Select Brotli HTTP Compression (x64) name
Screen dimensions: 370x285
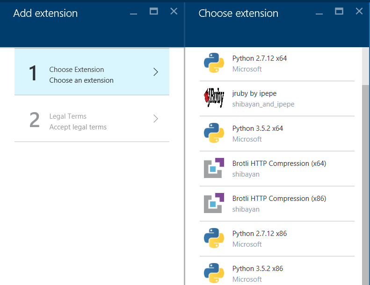point(279,164)
